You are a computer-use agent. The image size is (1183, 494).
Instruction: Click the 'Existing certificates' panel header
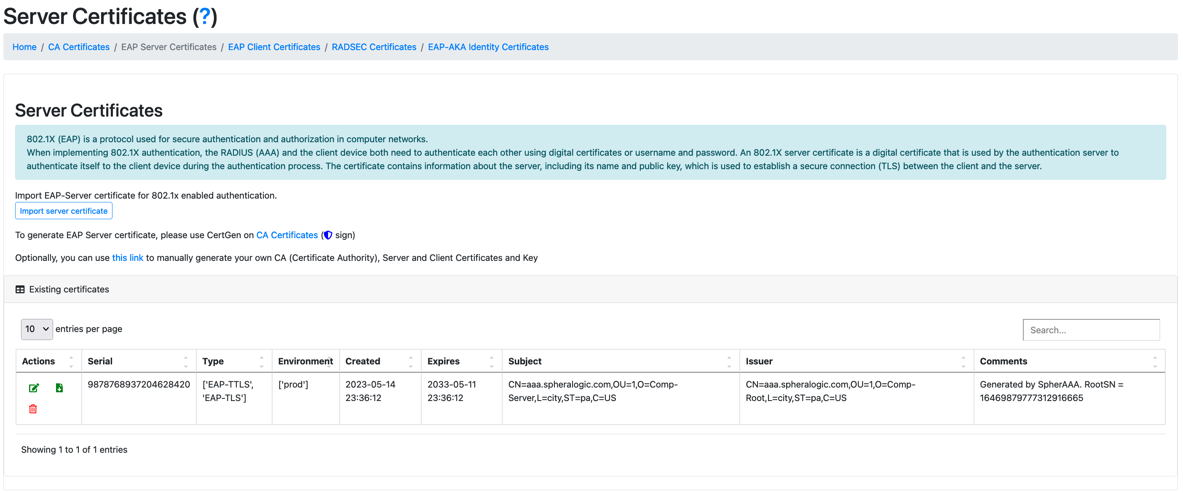click(591, 289)
